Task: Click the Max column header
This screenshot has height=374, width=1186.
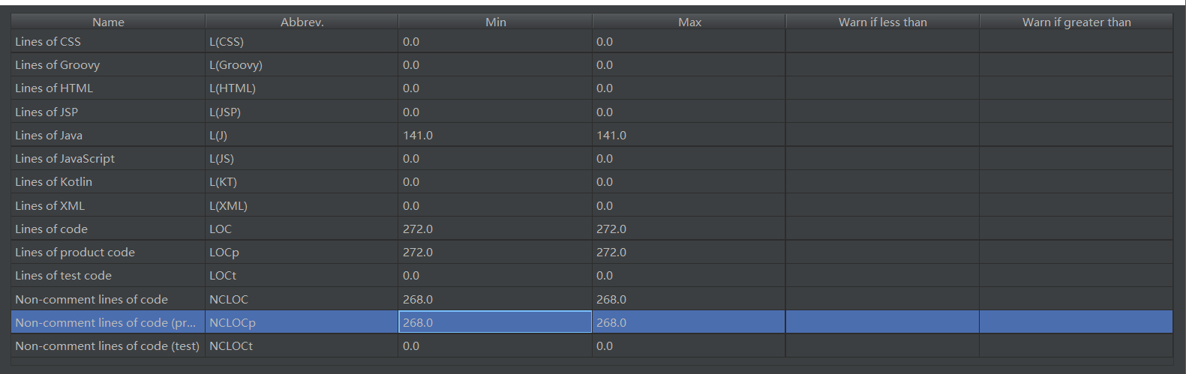Action: [x=689, y=22]
